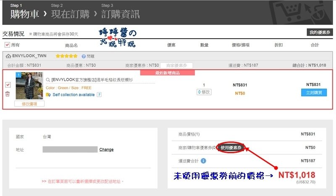Click the 交易情況 heading
The image size is (336, 196).
[x=13, y=34]
